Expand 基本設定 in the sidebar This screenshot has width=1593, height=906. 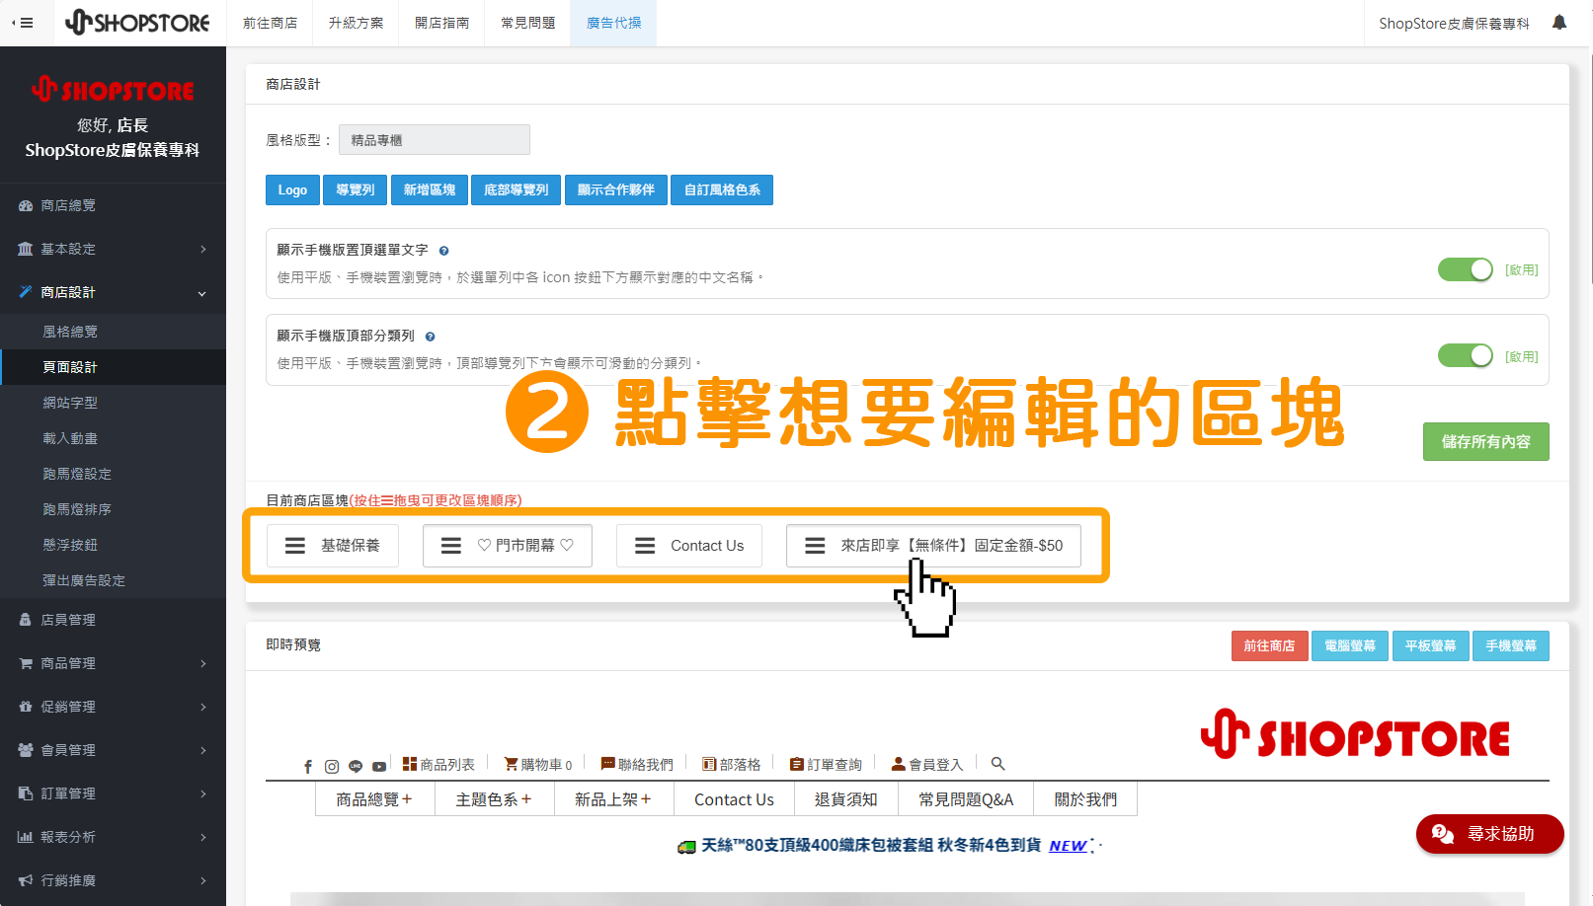113,249
